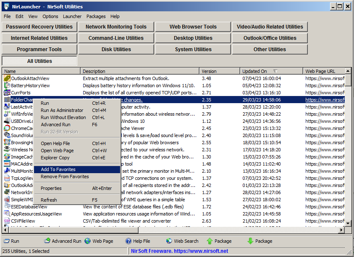Sort list by Name column header
The width and height of the screenshot is (354, 257).
click(42, 71)
